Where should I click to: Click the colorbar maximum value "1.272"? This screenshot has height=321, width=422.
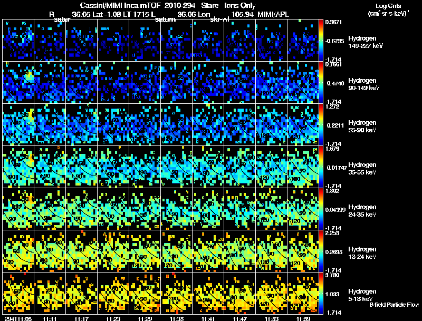point(332,106)
